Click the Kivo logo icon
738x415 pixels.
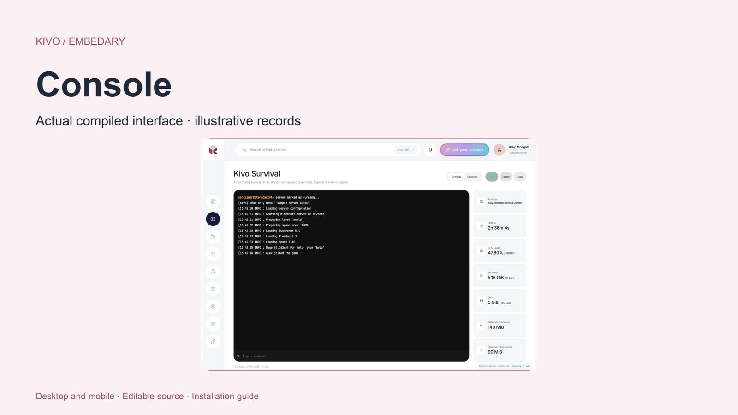coord(213,150)
